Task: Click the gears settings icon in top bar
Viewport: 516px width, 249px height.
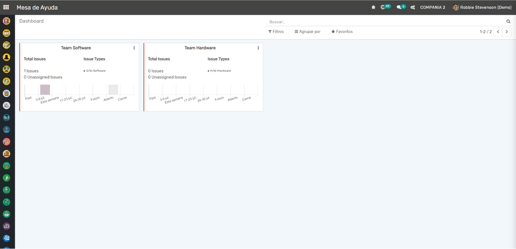Action: (x=413, y=7)
